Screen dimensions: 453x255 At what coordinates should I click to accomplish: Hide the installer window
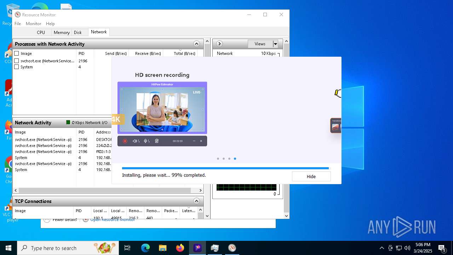(x=311, y=176)
